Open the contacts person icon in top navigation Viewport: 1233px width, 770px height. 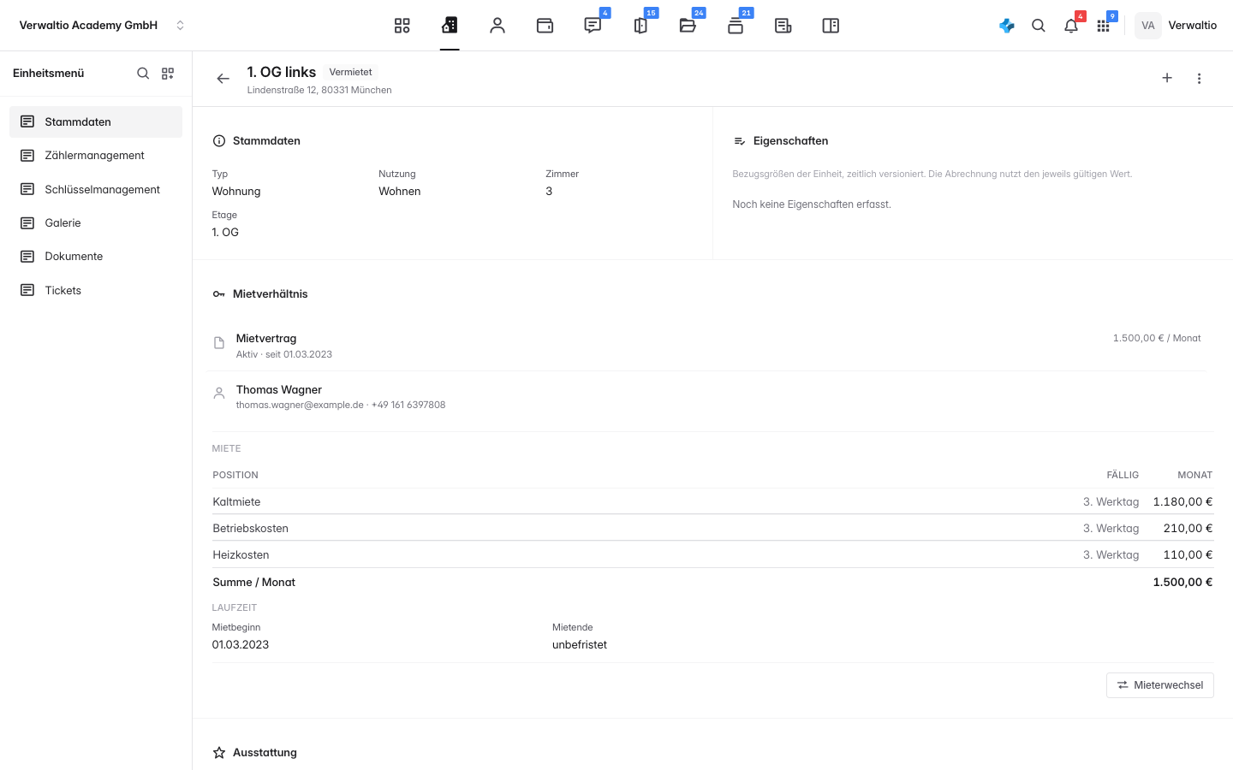pyautogui.click(x=497, y=26)
